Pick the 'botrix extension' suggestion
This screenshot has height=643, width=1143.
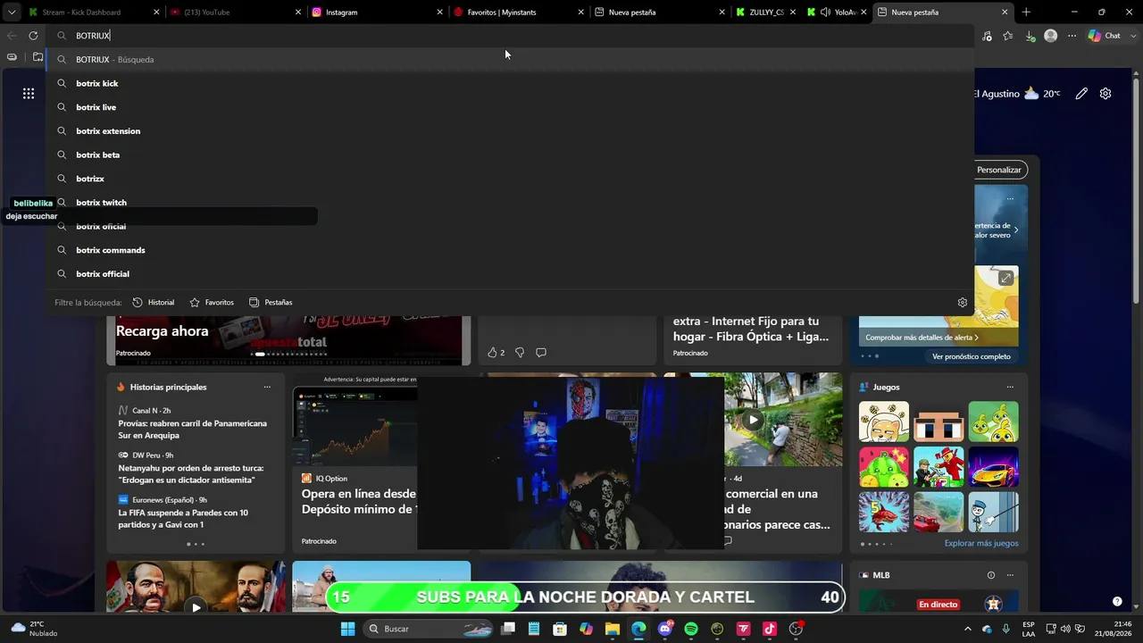point(510,131)
